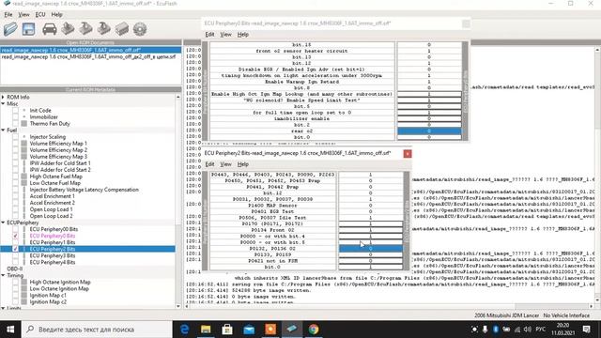Click the Compare to ECU chip icon
Viewport: 601px width, 338px height.
(121, 29)
